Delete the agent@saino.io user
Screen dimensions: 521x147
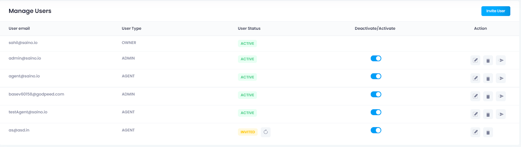point(488,78)
